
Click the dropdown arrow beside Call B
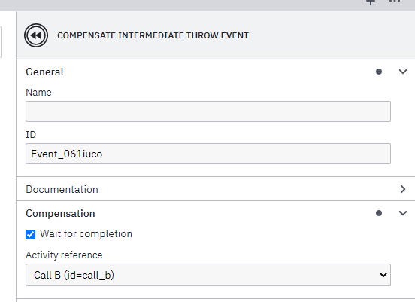tap(383, 275)
